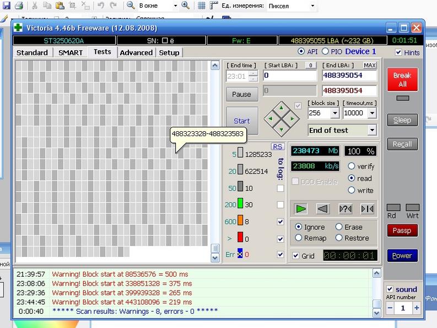This screenshot has height=328, width=437.
Task: Click the green cross Victoria title icon
Action: point(18,28)
